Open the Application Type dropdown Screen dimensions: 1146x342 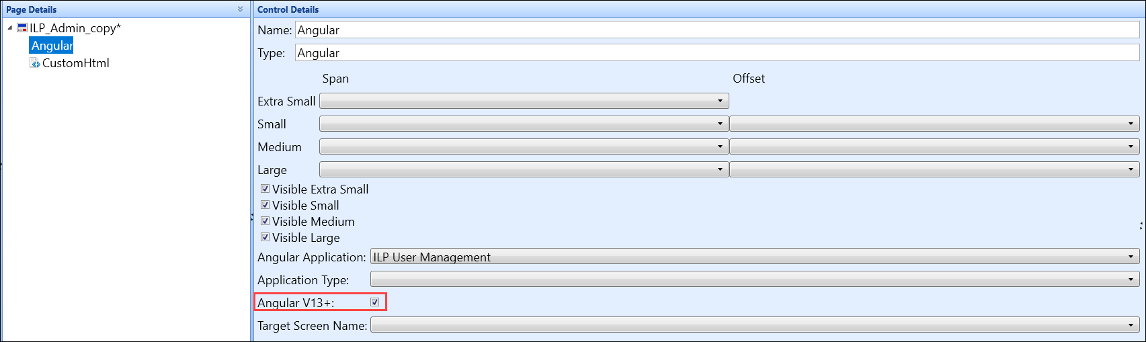coord(755,280)
